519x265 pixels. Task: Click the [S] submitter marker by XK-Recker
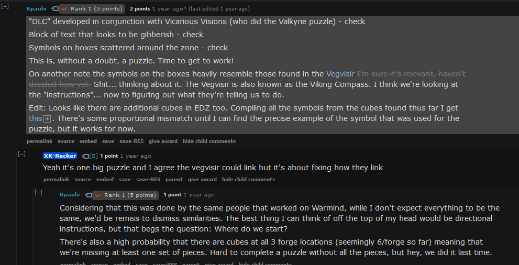click(x=94, y=156)
